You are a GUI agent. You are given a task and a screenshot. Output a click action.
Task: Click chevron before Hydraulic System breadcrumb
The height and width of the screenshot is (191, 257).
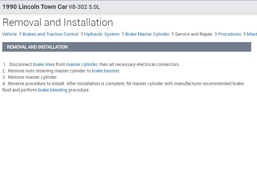point(82,34)
